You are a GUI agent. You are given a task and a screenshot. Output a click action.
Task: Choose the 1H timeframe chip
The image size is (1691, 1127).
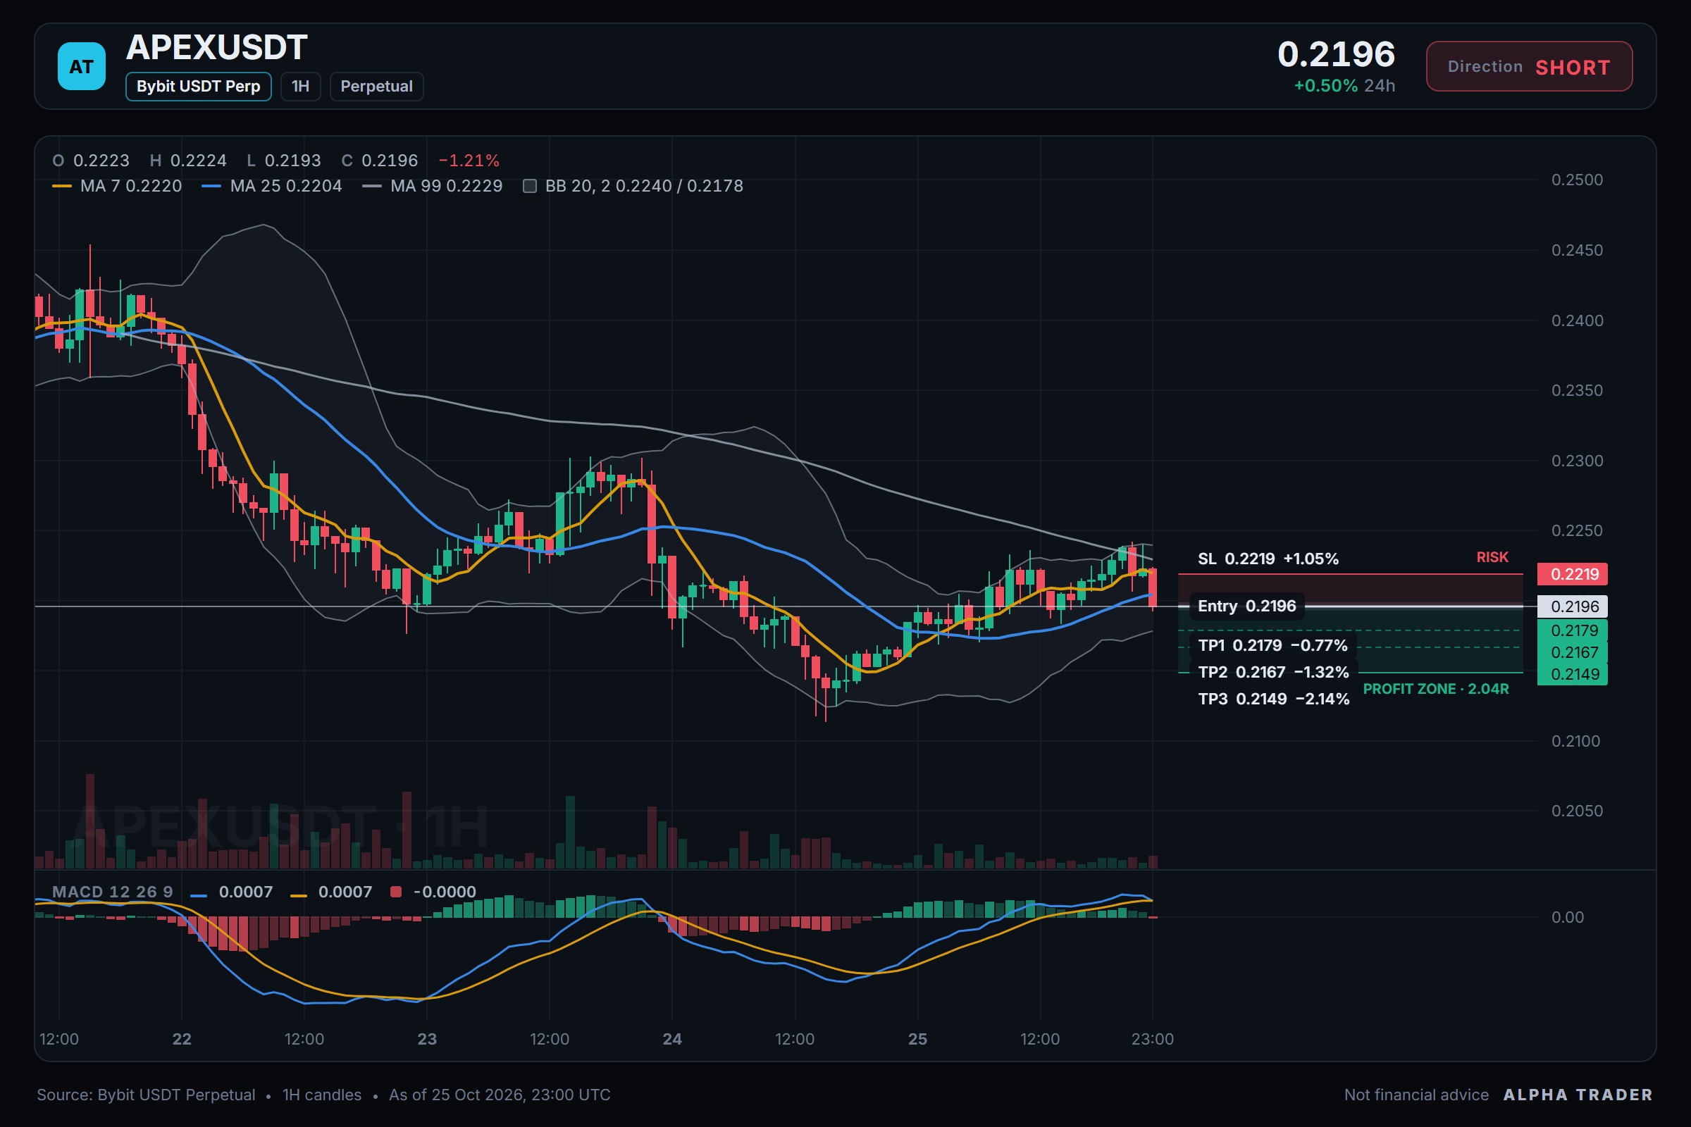pos(301,86)
